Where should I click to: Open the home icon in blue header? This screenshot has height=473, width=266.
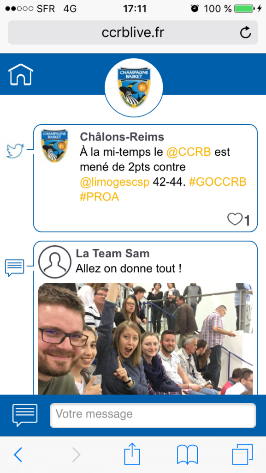(x=21, y=74)
